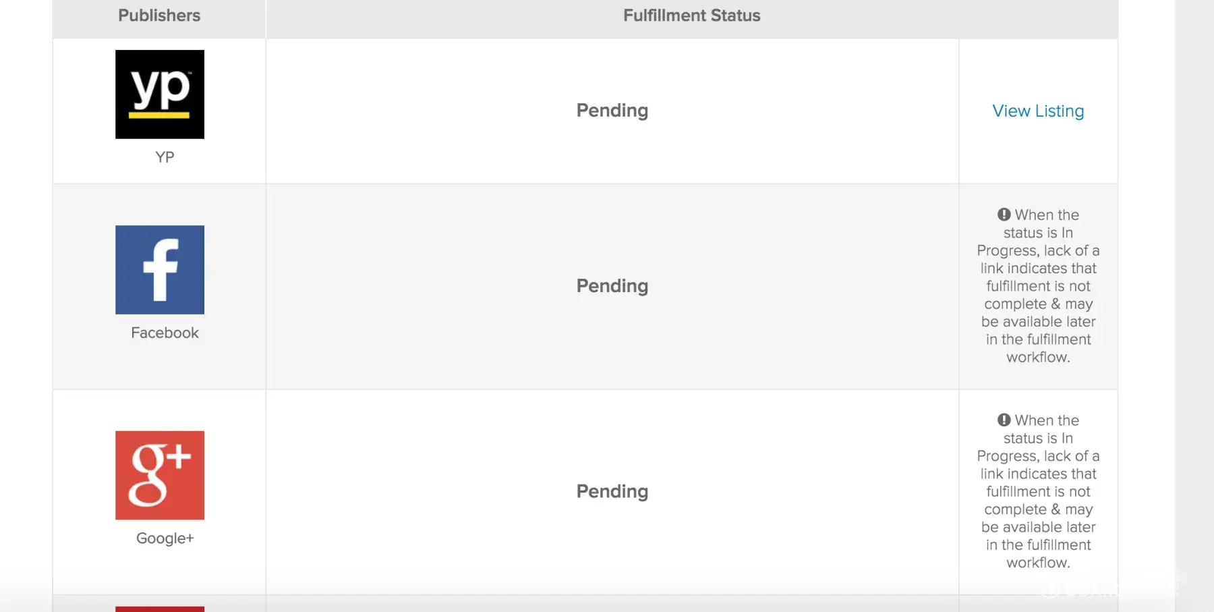
Task: Click the faint watermark in bottom-right corner
Action: click(x=1106, y=588)
